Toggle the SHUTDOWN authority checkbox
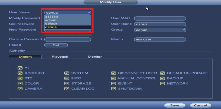This screenshot has width=221, height=109. (114, 89)
